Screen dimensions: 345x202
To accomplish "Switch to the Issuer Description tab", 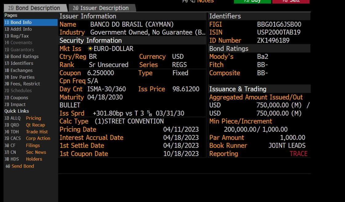I will point(102,8).
